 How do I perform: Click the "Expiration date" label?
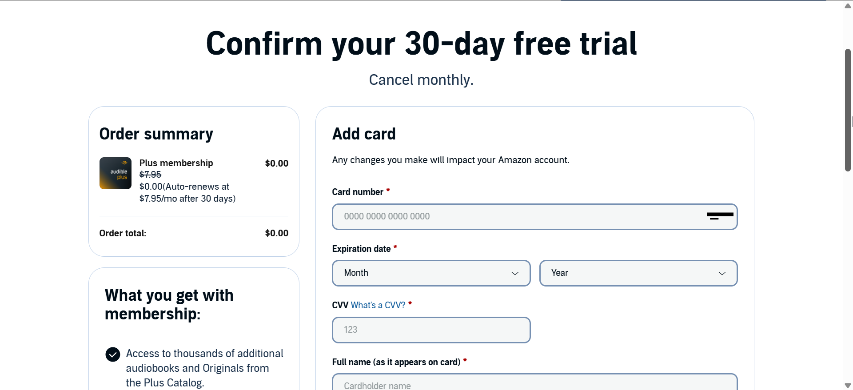pos(361,249)
